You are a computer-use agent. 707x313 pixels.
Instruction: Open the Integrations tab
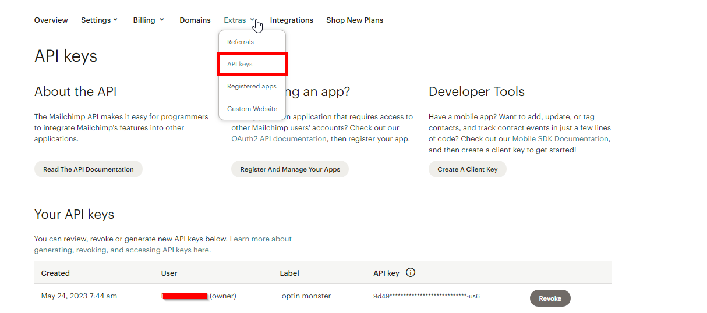pyautogui.click(x=291, y=20)
